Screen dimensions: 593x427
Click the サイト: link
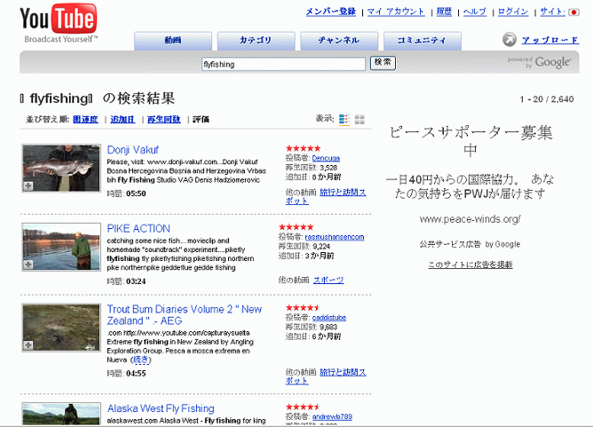point(552,12)
